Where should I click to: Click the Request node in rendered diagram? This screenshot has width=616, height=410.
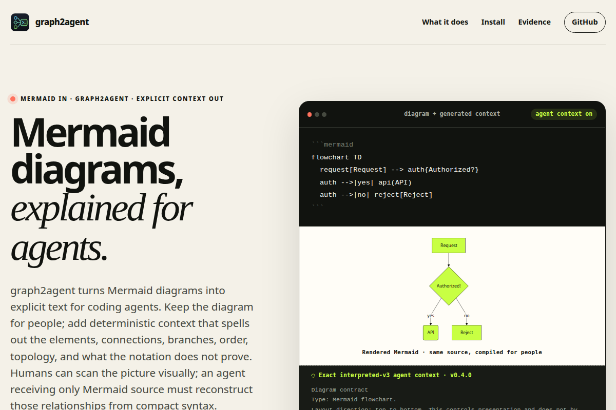pyautogui.click(x=449, y=245)
